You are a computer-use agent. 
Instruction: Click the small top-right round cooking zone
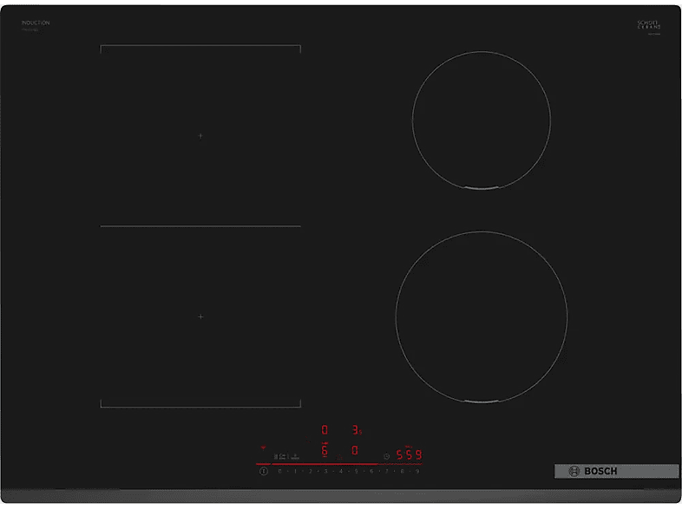point(481,120)
